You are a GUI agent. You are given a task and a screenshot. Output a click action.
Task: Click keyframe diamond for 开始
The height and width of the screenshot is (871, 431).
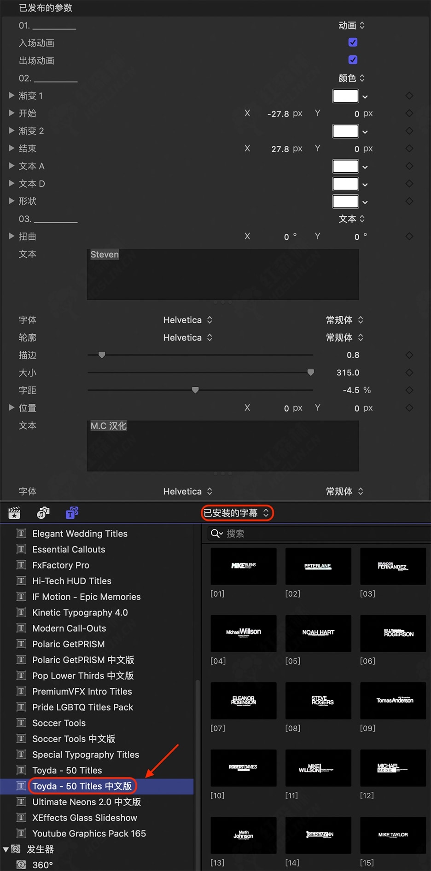pyautogui.click(x=409, y=113)
